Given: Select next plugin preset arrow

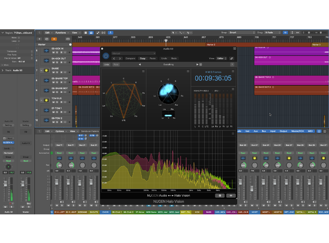Looking at the screenshot, I should [x=120, y=59].
